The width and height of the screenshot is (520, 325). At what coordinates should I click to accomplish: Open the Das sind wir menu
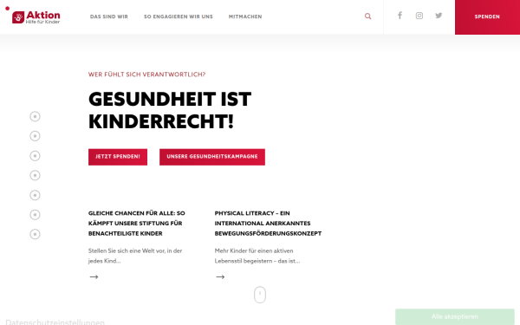coord(109,16)
